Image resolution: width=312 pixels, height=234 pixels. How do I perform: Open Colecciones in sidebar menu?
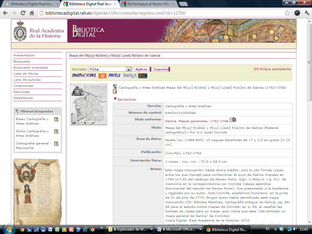pyautogui.click(x=23, y=86)
